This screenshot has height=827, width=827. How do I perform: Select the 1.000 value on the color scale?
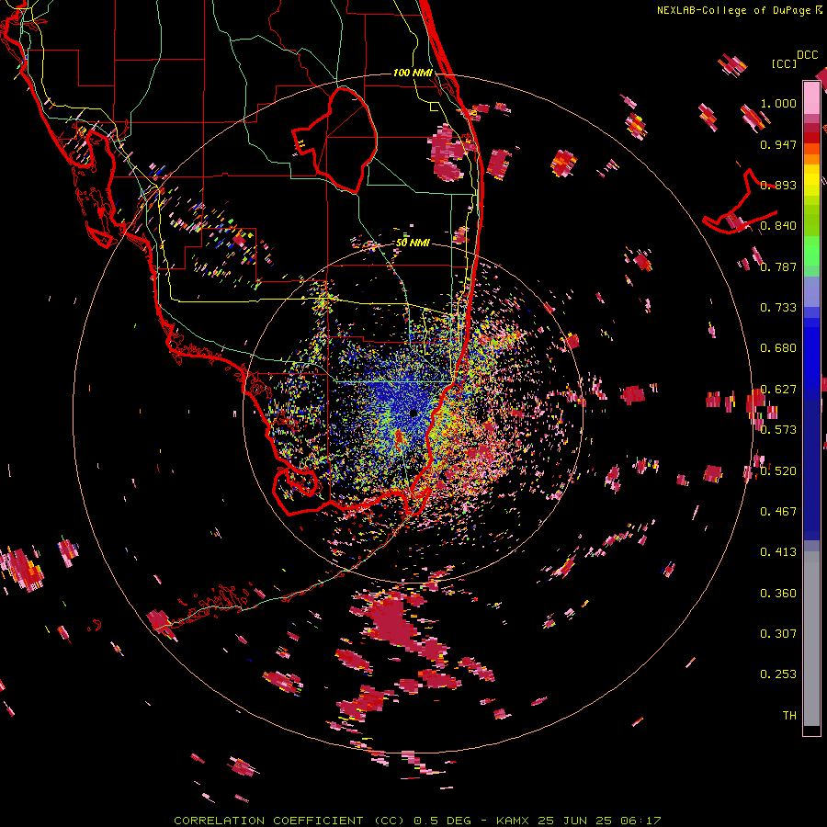(x=778, y=103)
